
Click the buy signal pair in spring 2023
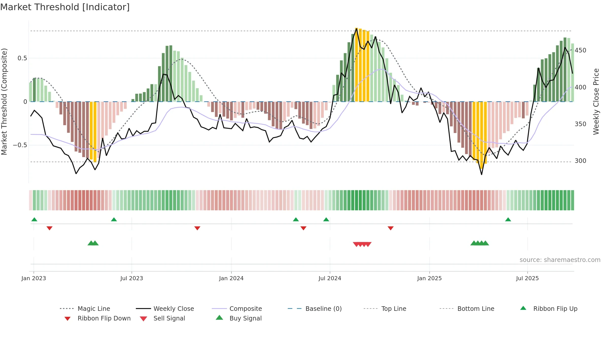point(93,243)
